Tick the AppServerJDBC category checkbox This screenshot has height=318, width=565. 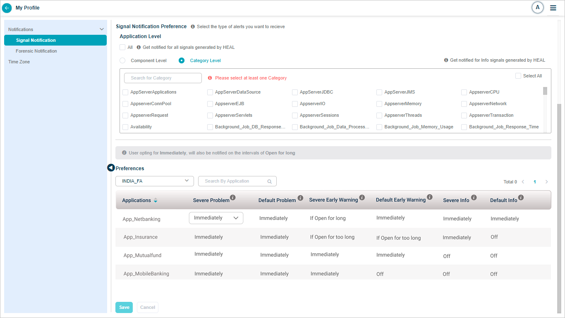point(295,92)
